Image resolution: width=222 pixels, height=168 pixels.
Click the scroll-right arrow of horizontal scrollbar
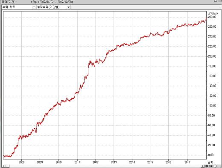tap(203, 166)
